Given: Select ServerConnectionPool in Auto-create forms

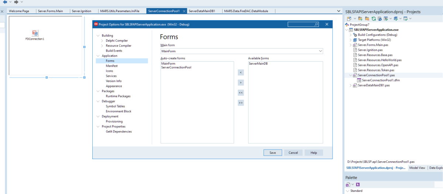Looking at the screenshot, I should (176, 67).
